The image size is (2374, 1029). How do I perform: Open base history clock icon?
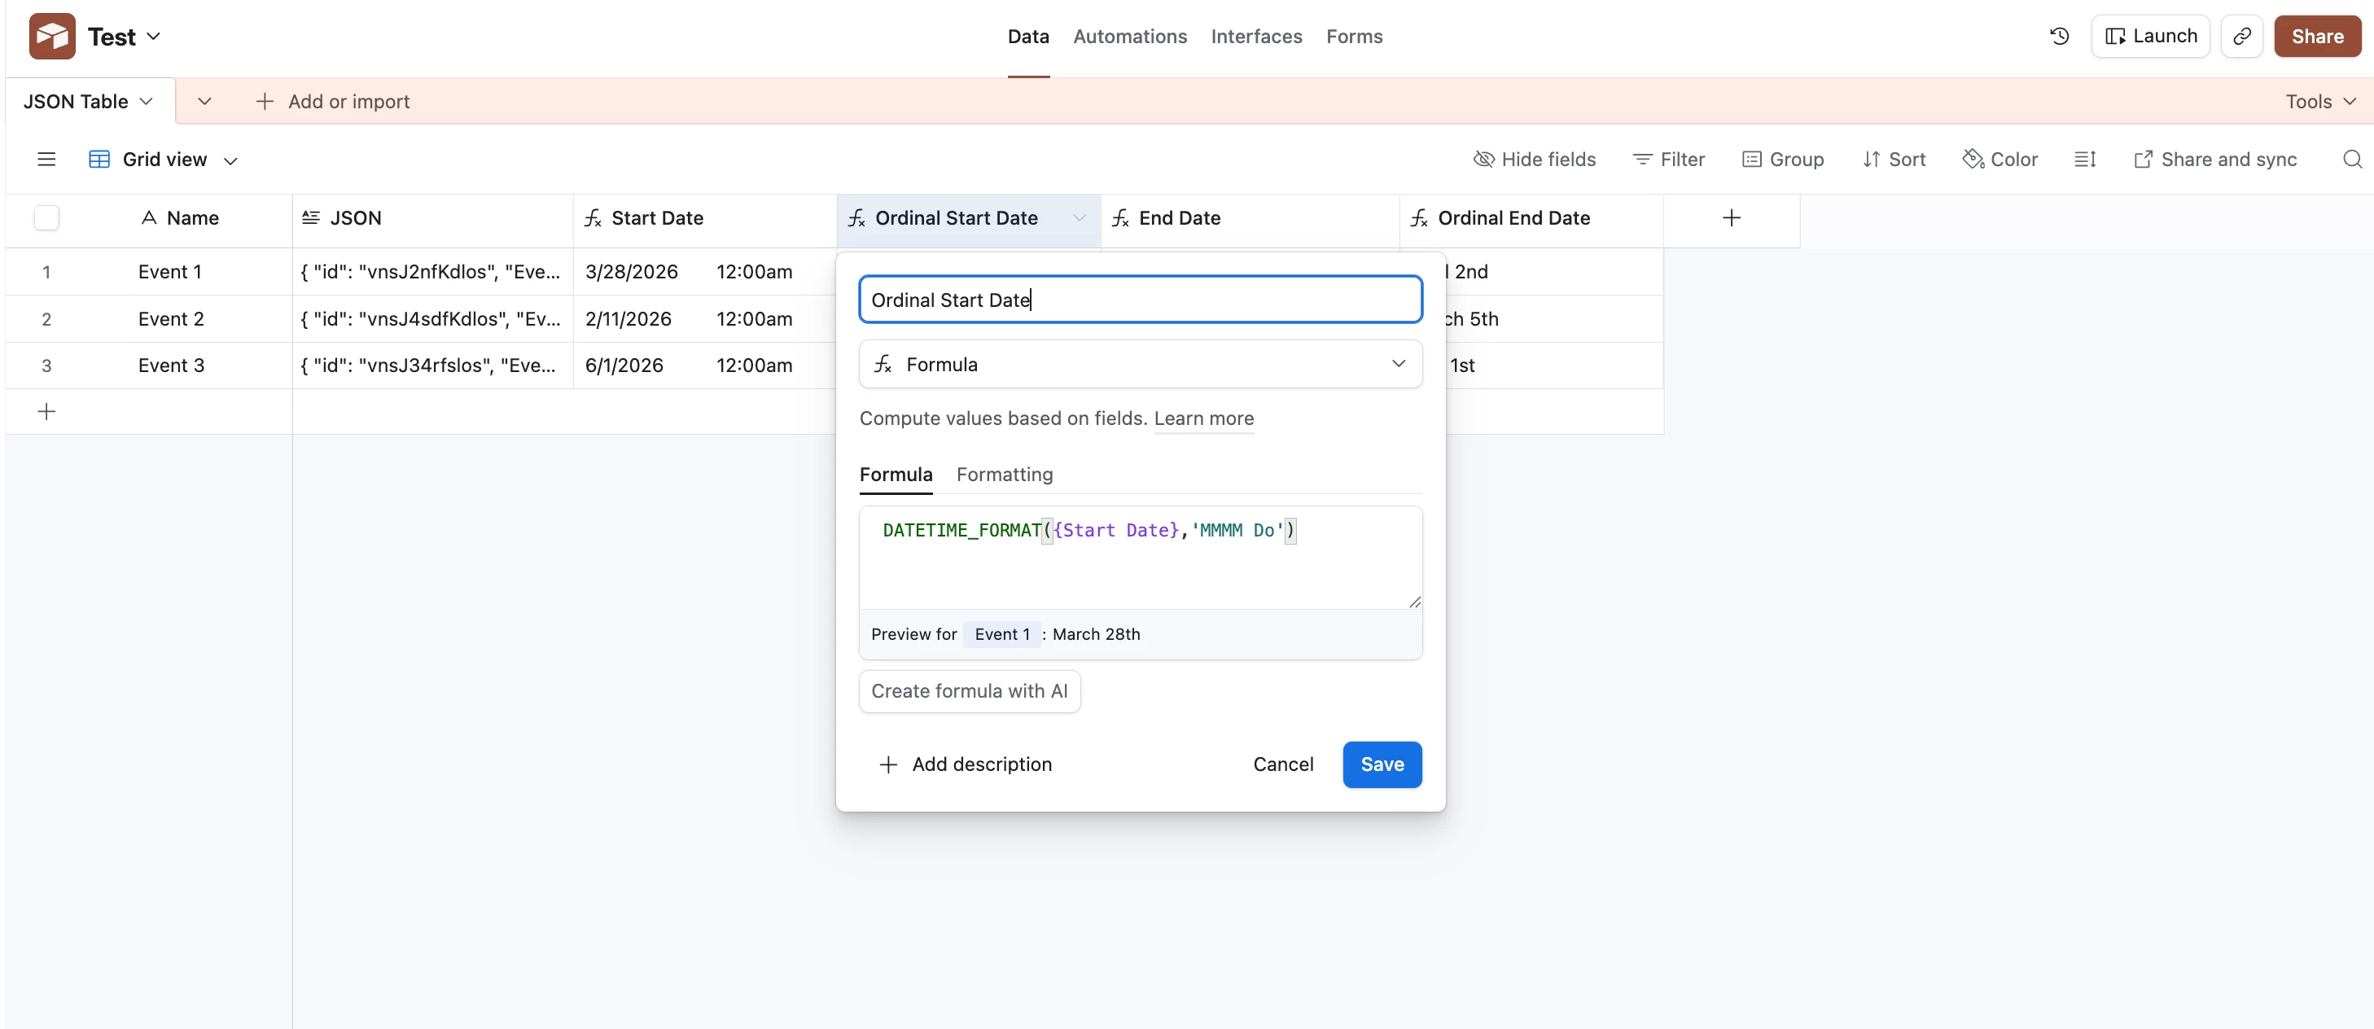coord(2059,36)
